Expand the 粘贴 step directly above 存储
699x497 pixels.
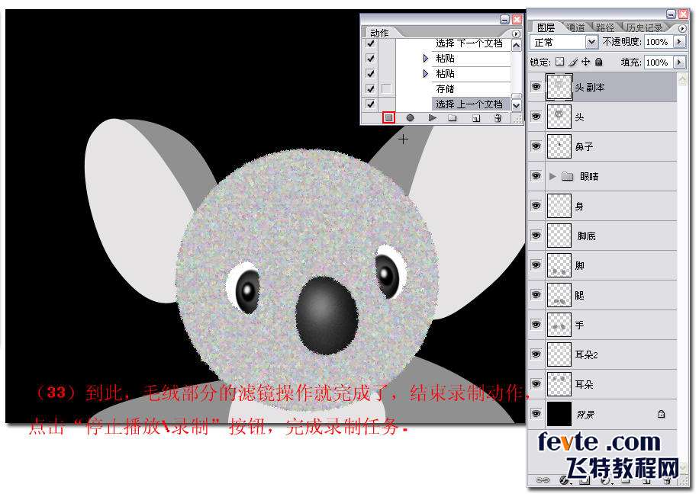point(426,73)
